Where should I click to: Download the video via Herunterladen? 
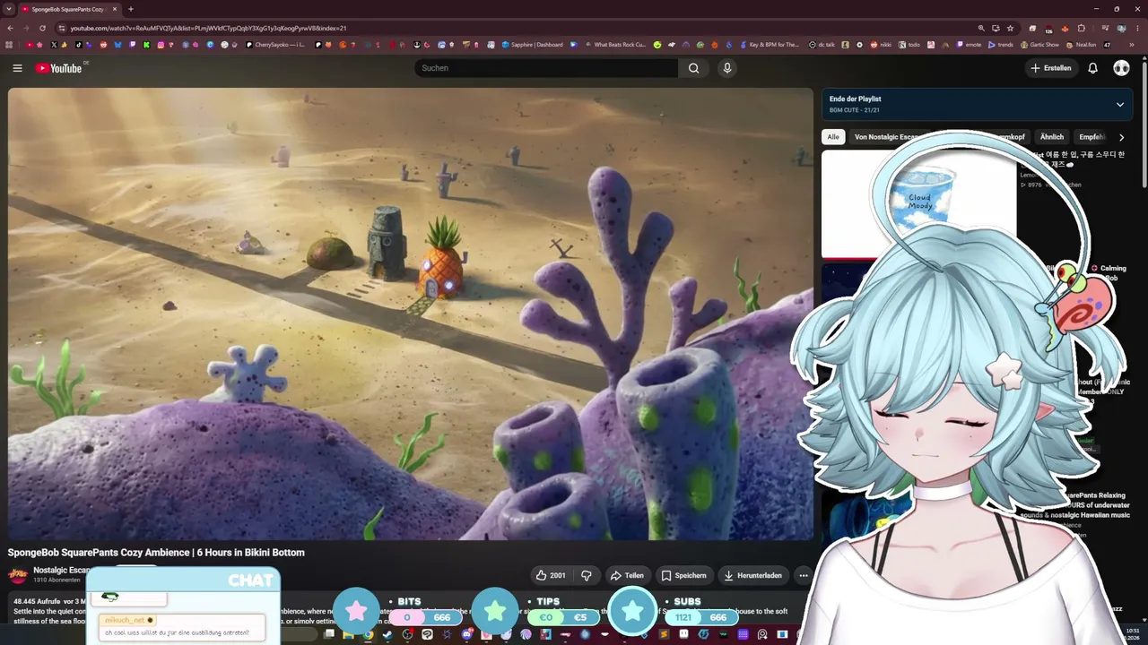click(752, 575)
